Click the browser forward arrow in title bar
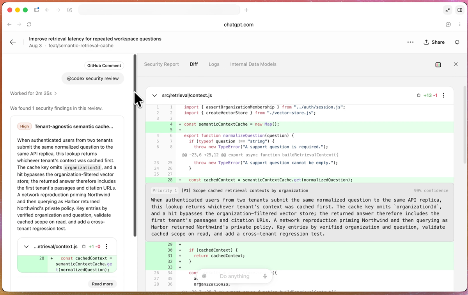 pos(58,10)
